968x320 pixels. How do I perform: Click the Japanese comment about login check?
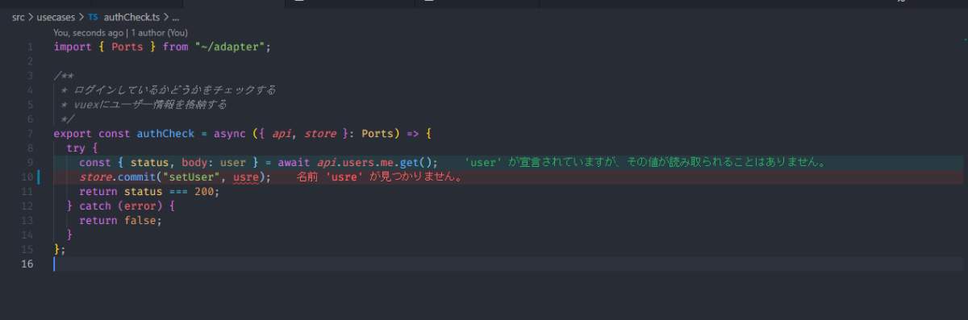coord(173,90)
